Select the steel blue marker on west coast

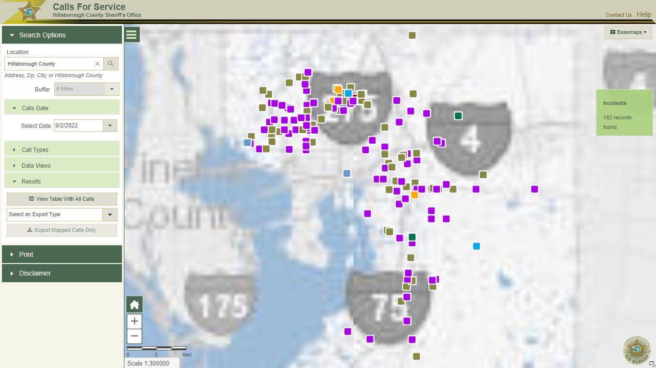pos(247,142)
